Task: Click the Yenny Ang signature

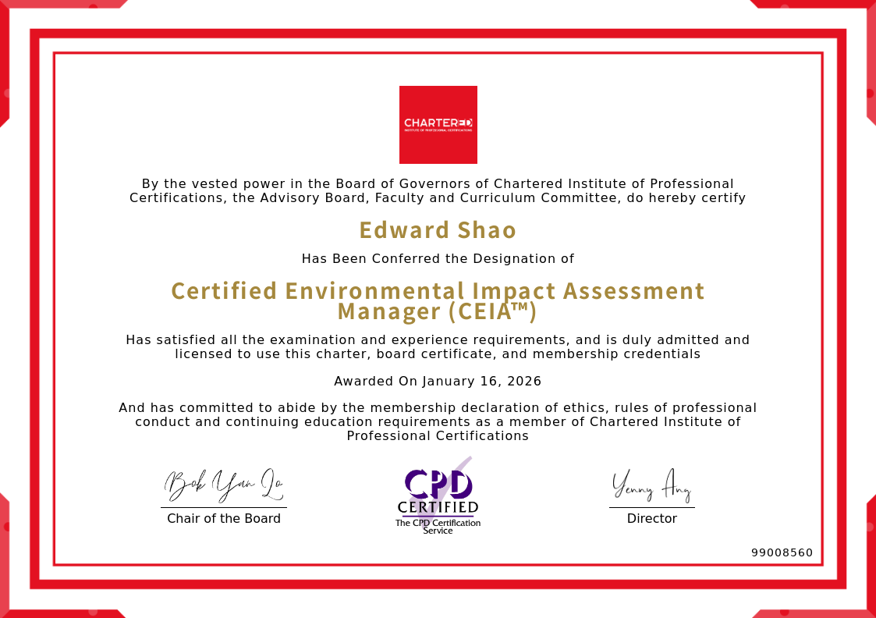Action: [651, 486]
